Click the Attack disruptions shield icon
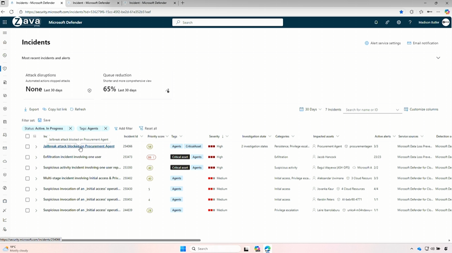The width and height of the screenshot is (452, 253). [89, 90]
